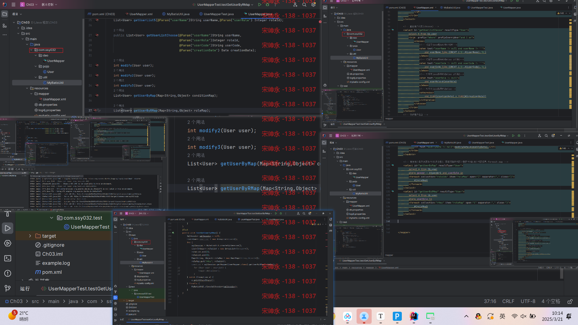Expand .idea folder in UserMapper.java window tree
The image size is (578, 325).
18,28
